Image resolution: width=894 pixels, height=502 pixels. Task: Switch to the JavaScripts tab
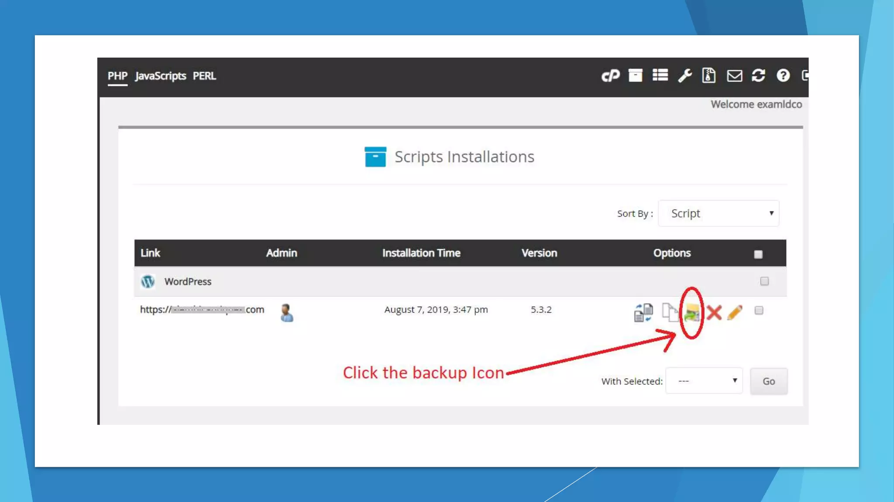pos(161,76)
